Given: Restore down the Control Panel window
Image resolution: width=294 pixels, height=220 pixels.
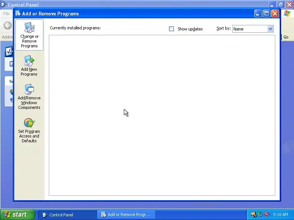Looking at the screenshot, I should click(x=281, y=4).
